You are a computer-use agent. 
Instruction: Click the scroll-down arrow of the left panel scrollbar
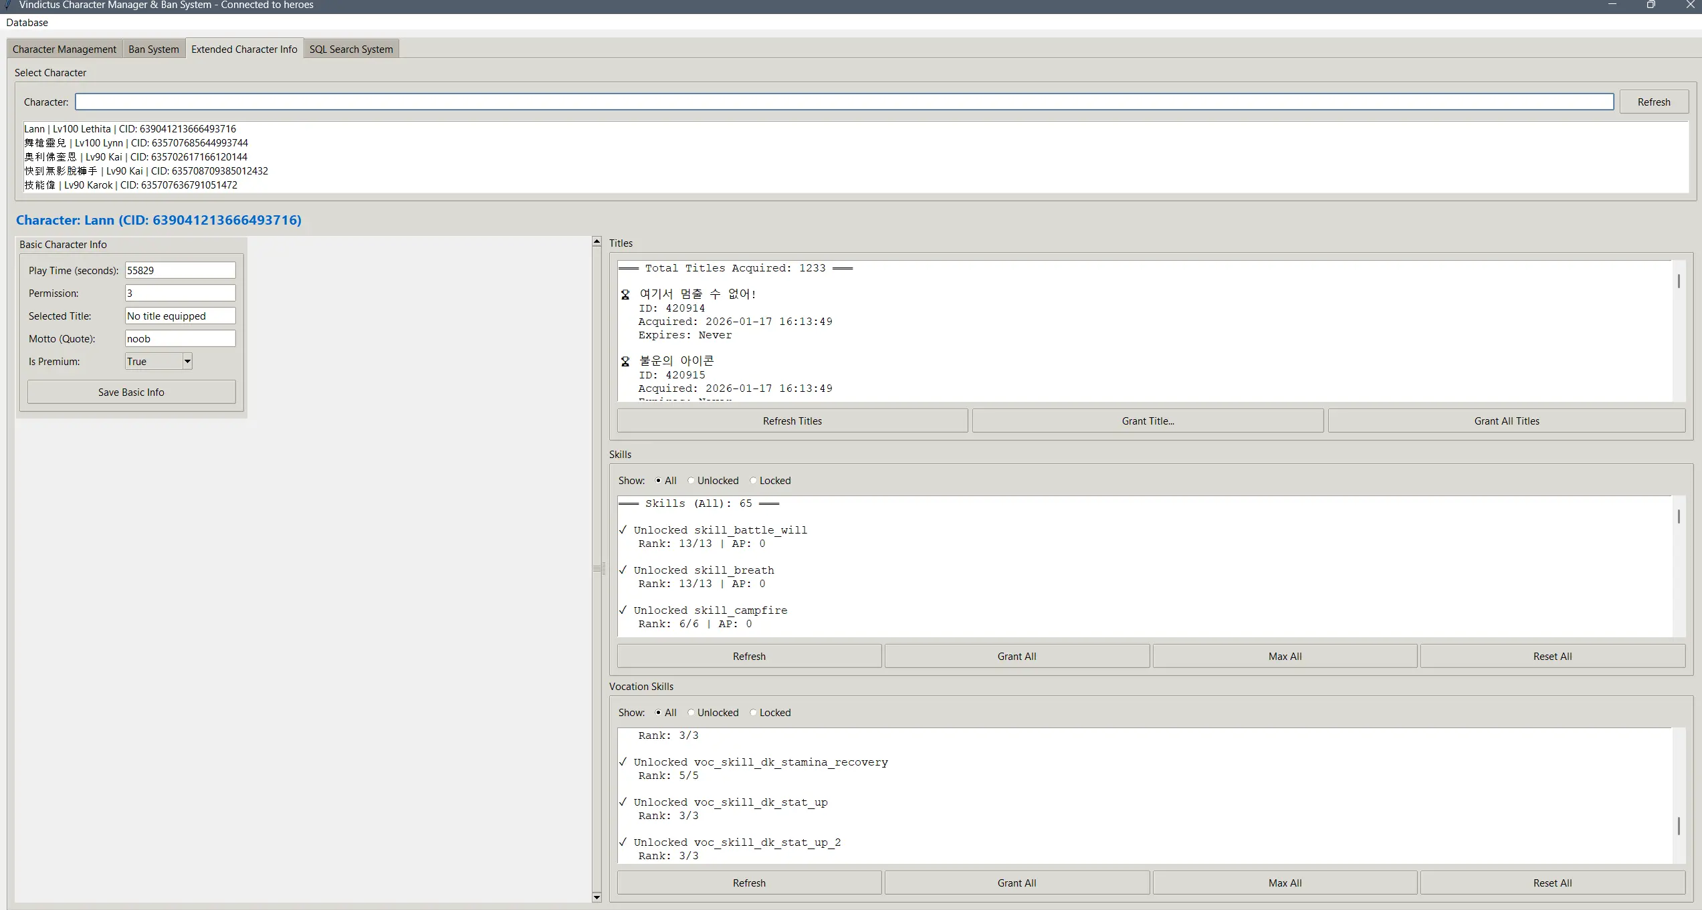[597, 897]
